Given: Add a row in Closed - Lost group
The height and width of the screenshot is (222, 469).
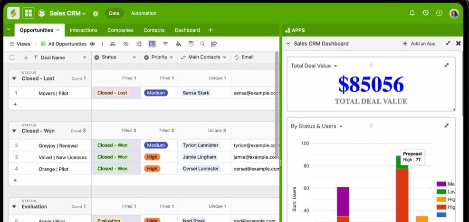Looking at the screenshot, I should pos(15,105).
